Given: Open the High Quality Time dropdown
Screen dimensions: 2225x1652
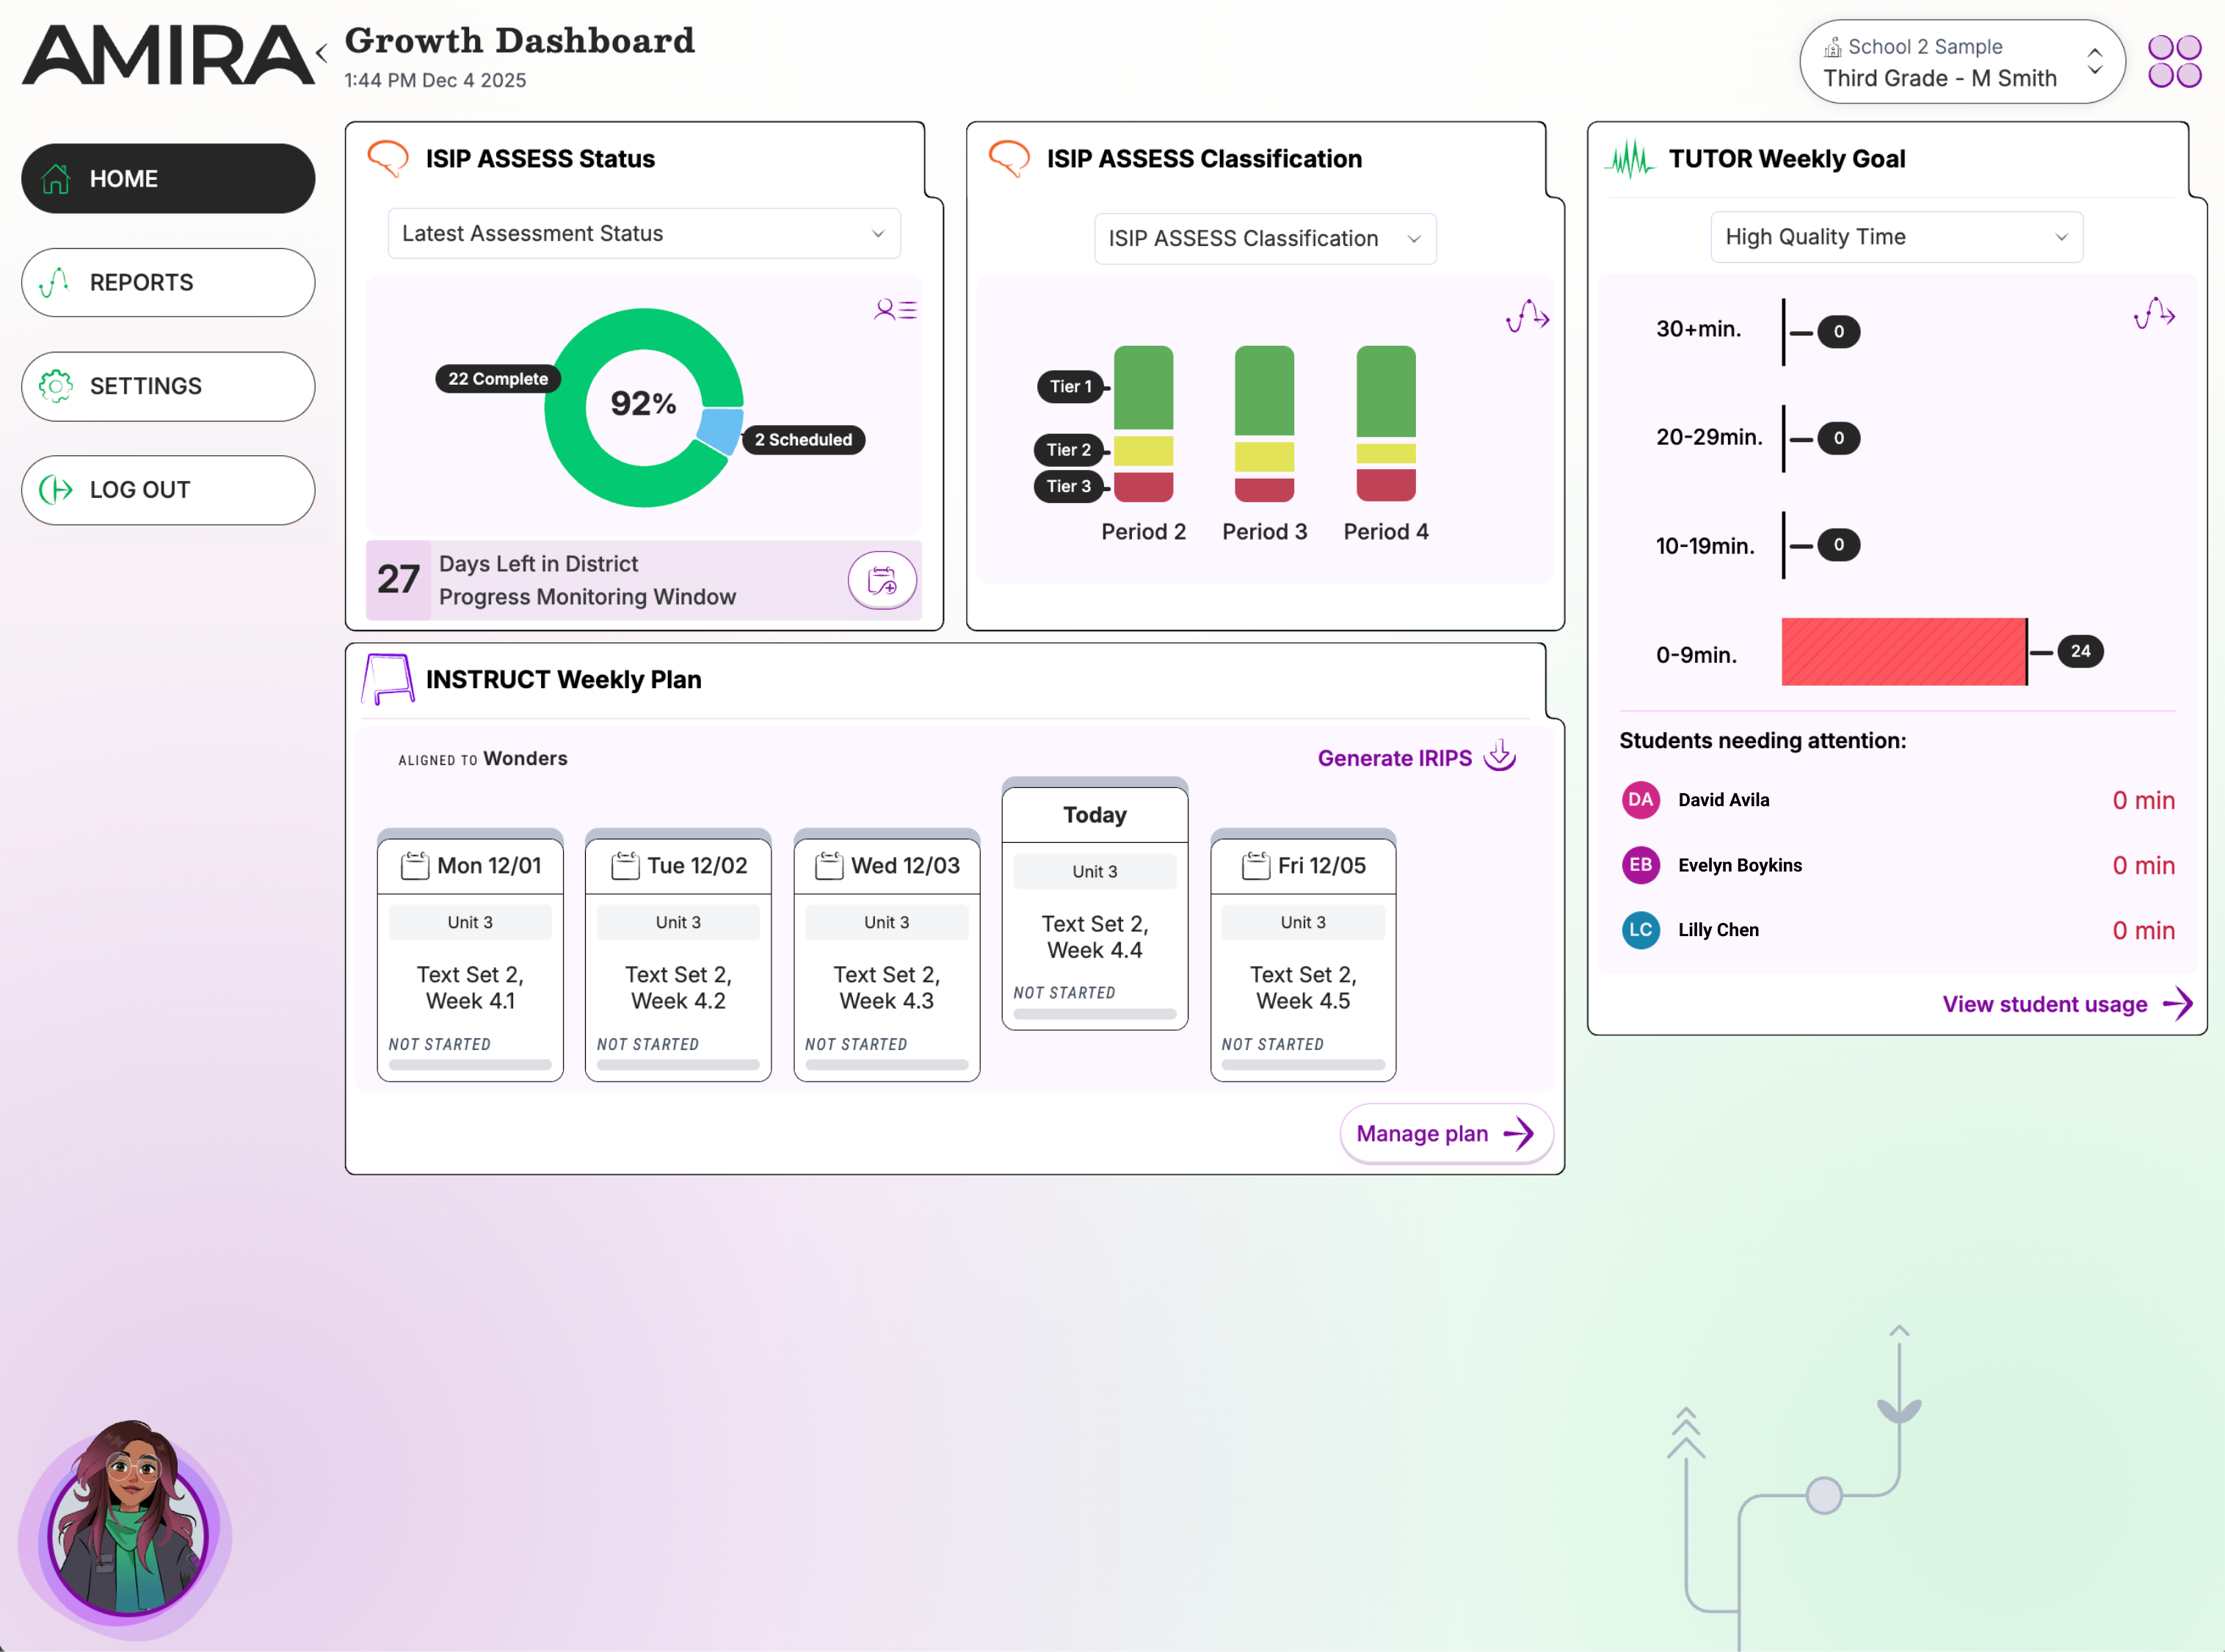Looking at the screenshot, I should pyautogui.click(x=1895, y=238).
